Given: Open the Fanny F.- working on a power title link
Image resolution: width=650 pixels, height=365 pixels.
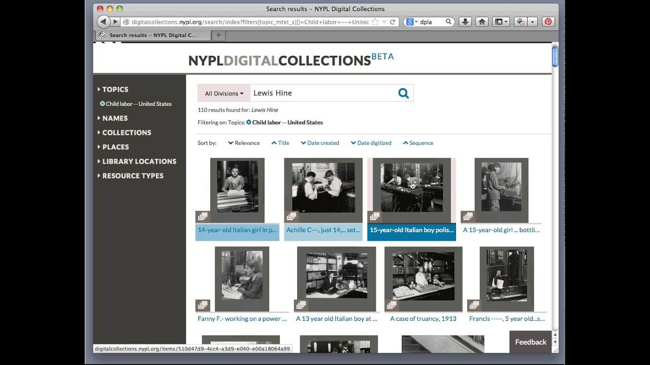Looking at the screenshot, I should click(242, 319).
